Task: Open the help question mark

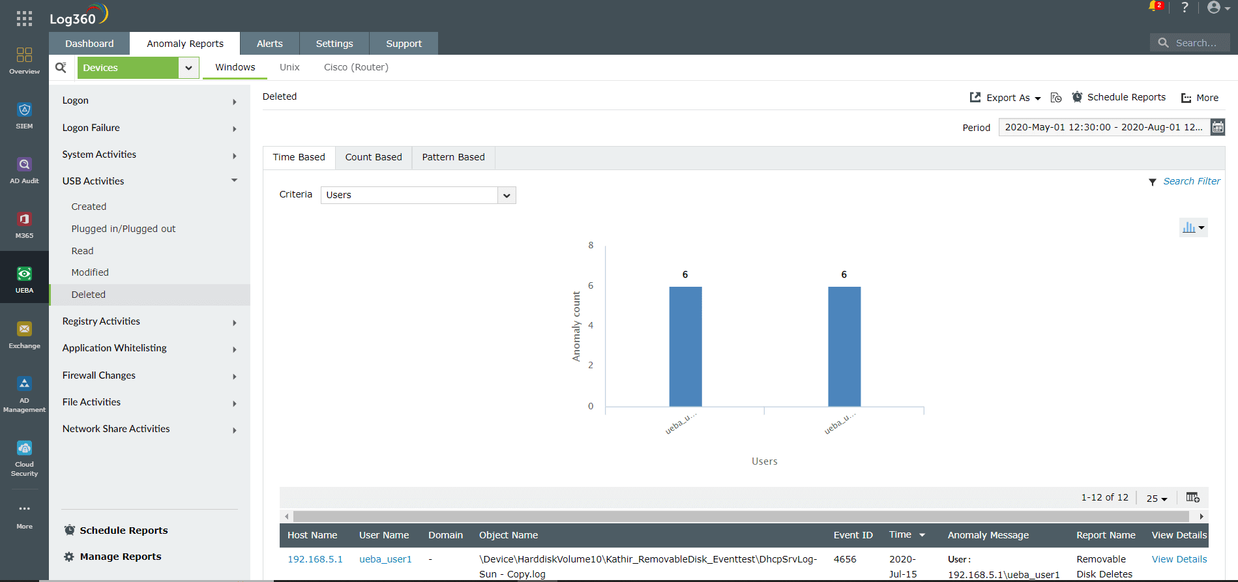Action: click(x=1185, y=7)
